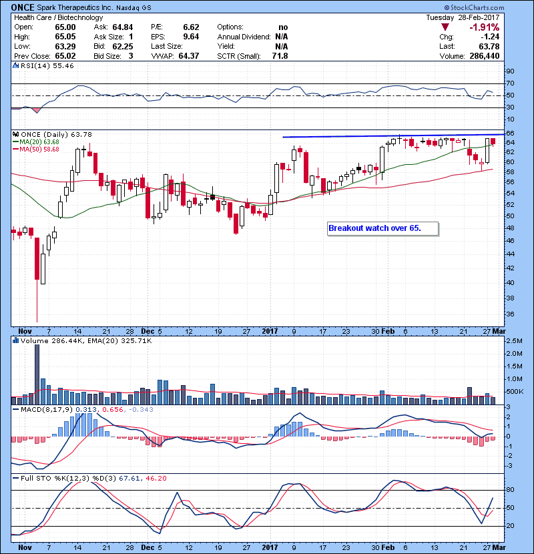Image resolution: width=534 pixels, height=554 pixels.
Task: Click the 'Breakout watch over 65.' annotation box
Action: (x=383, y=228)
